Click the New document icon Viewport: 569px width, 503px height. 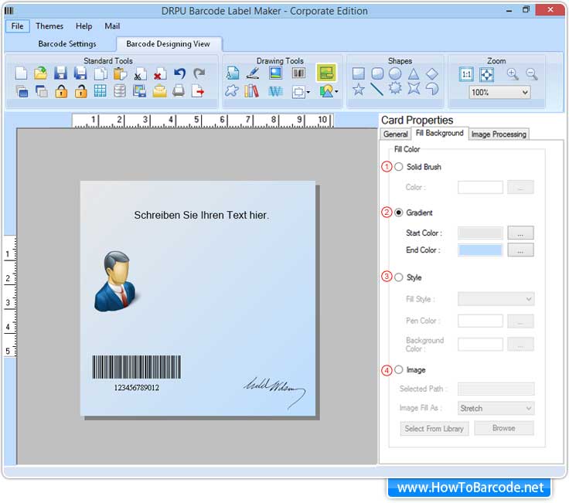coord(22,73)
